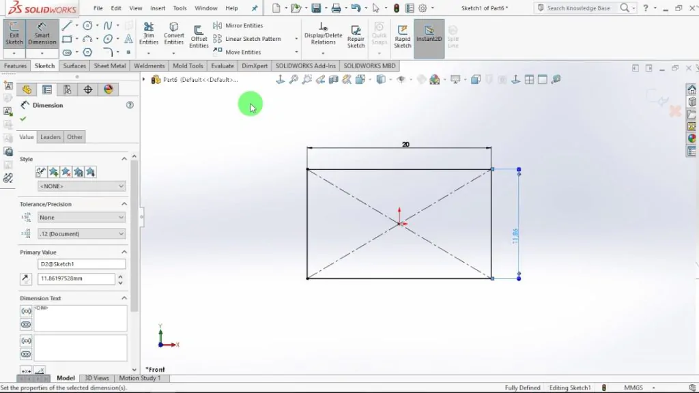Viewport: 699px width, 393px height.
Task: Switch to the Surfaces tab
Action: click(74, 65)
